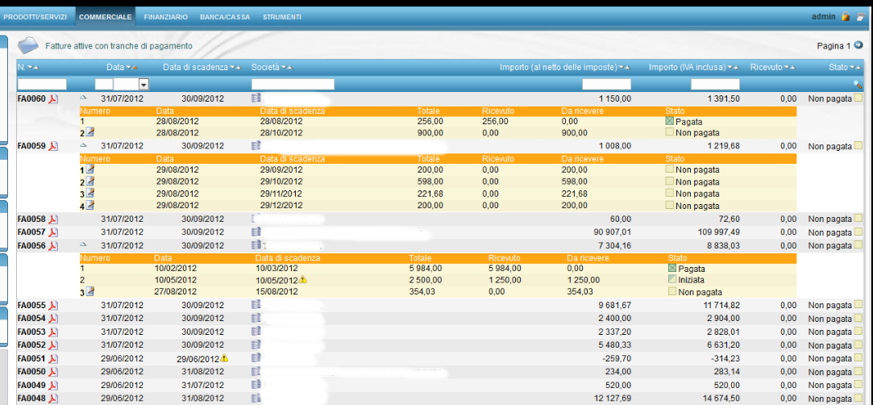Sort by Data di scadenza column header
The image size is (873, 405).
(x=196, y=67)
